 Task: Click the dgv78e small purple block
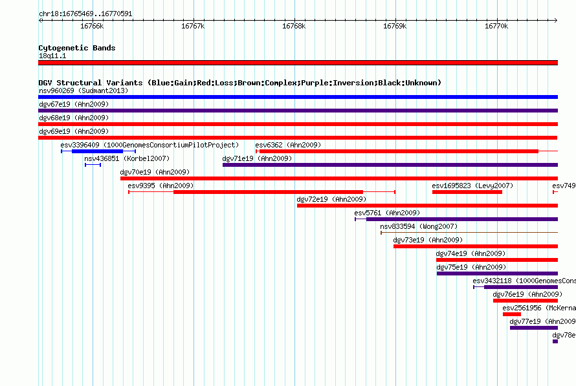[x=555, y=341]
